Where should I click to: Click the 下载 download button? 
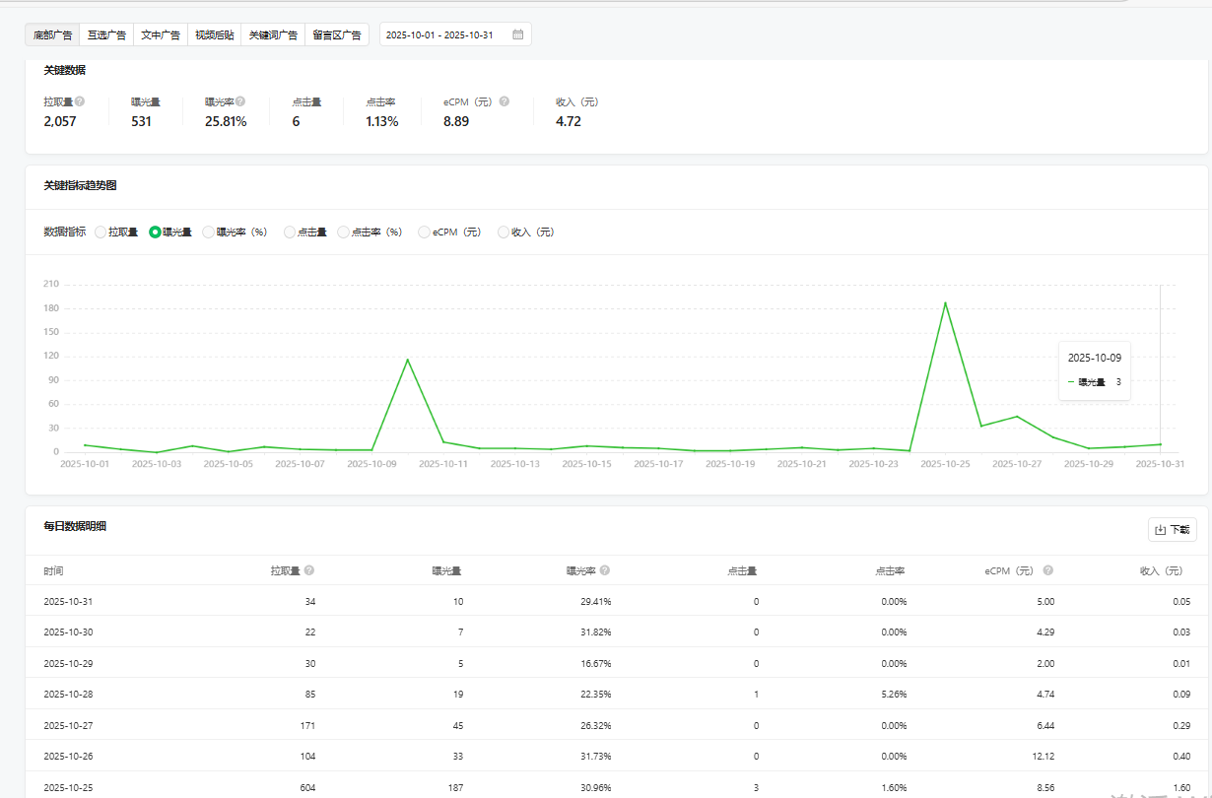tap(1172, 530)
